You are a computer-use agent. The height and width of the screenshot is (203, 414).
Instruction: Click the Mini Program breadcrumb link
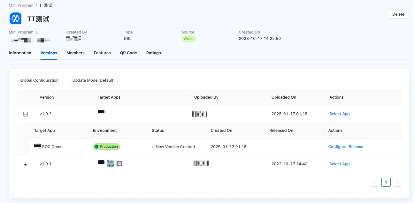(21, 5)
